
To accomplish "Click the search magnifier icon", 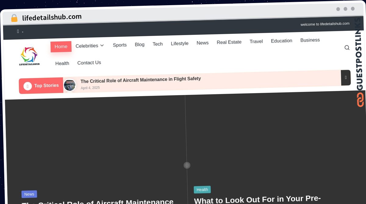I will 347,47.
